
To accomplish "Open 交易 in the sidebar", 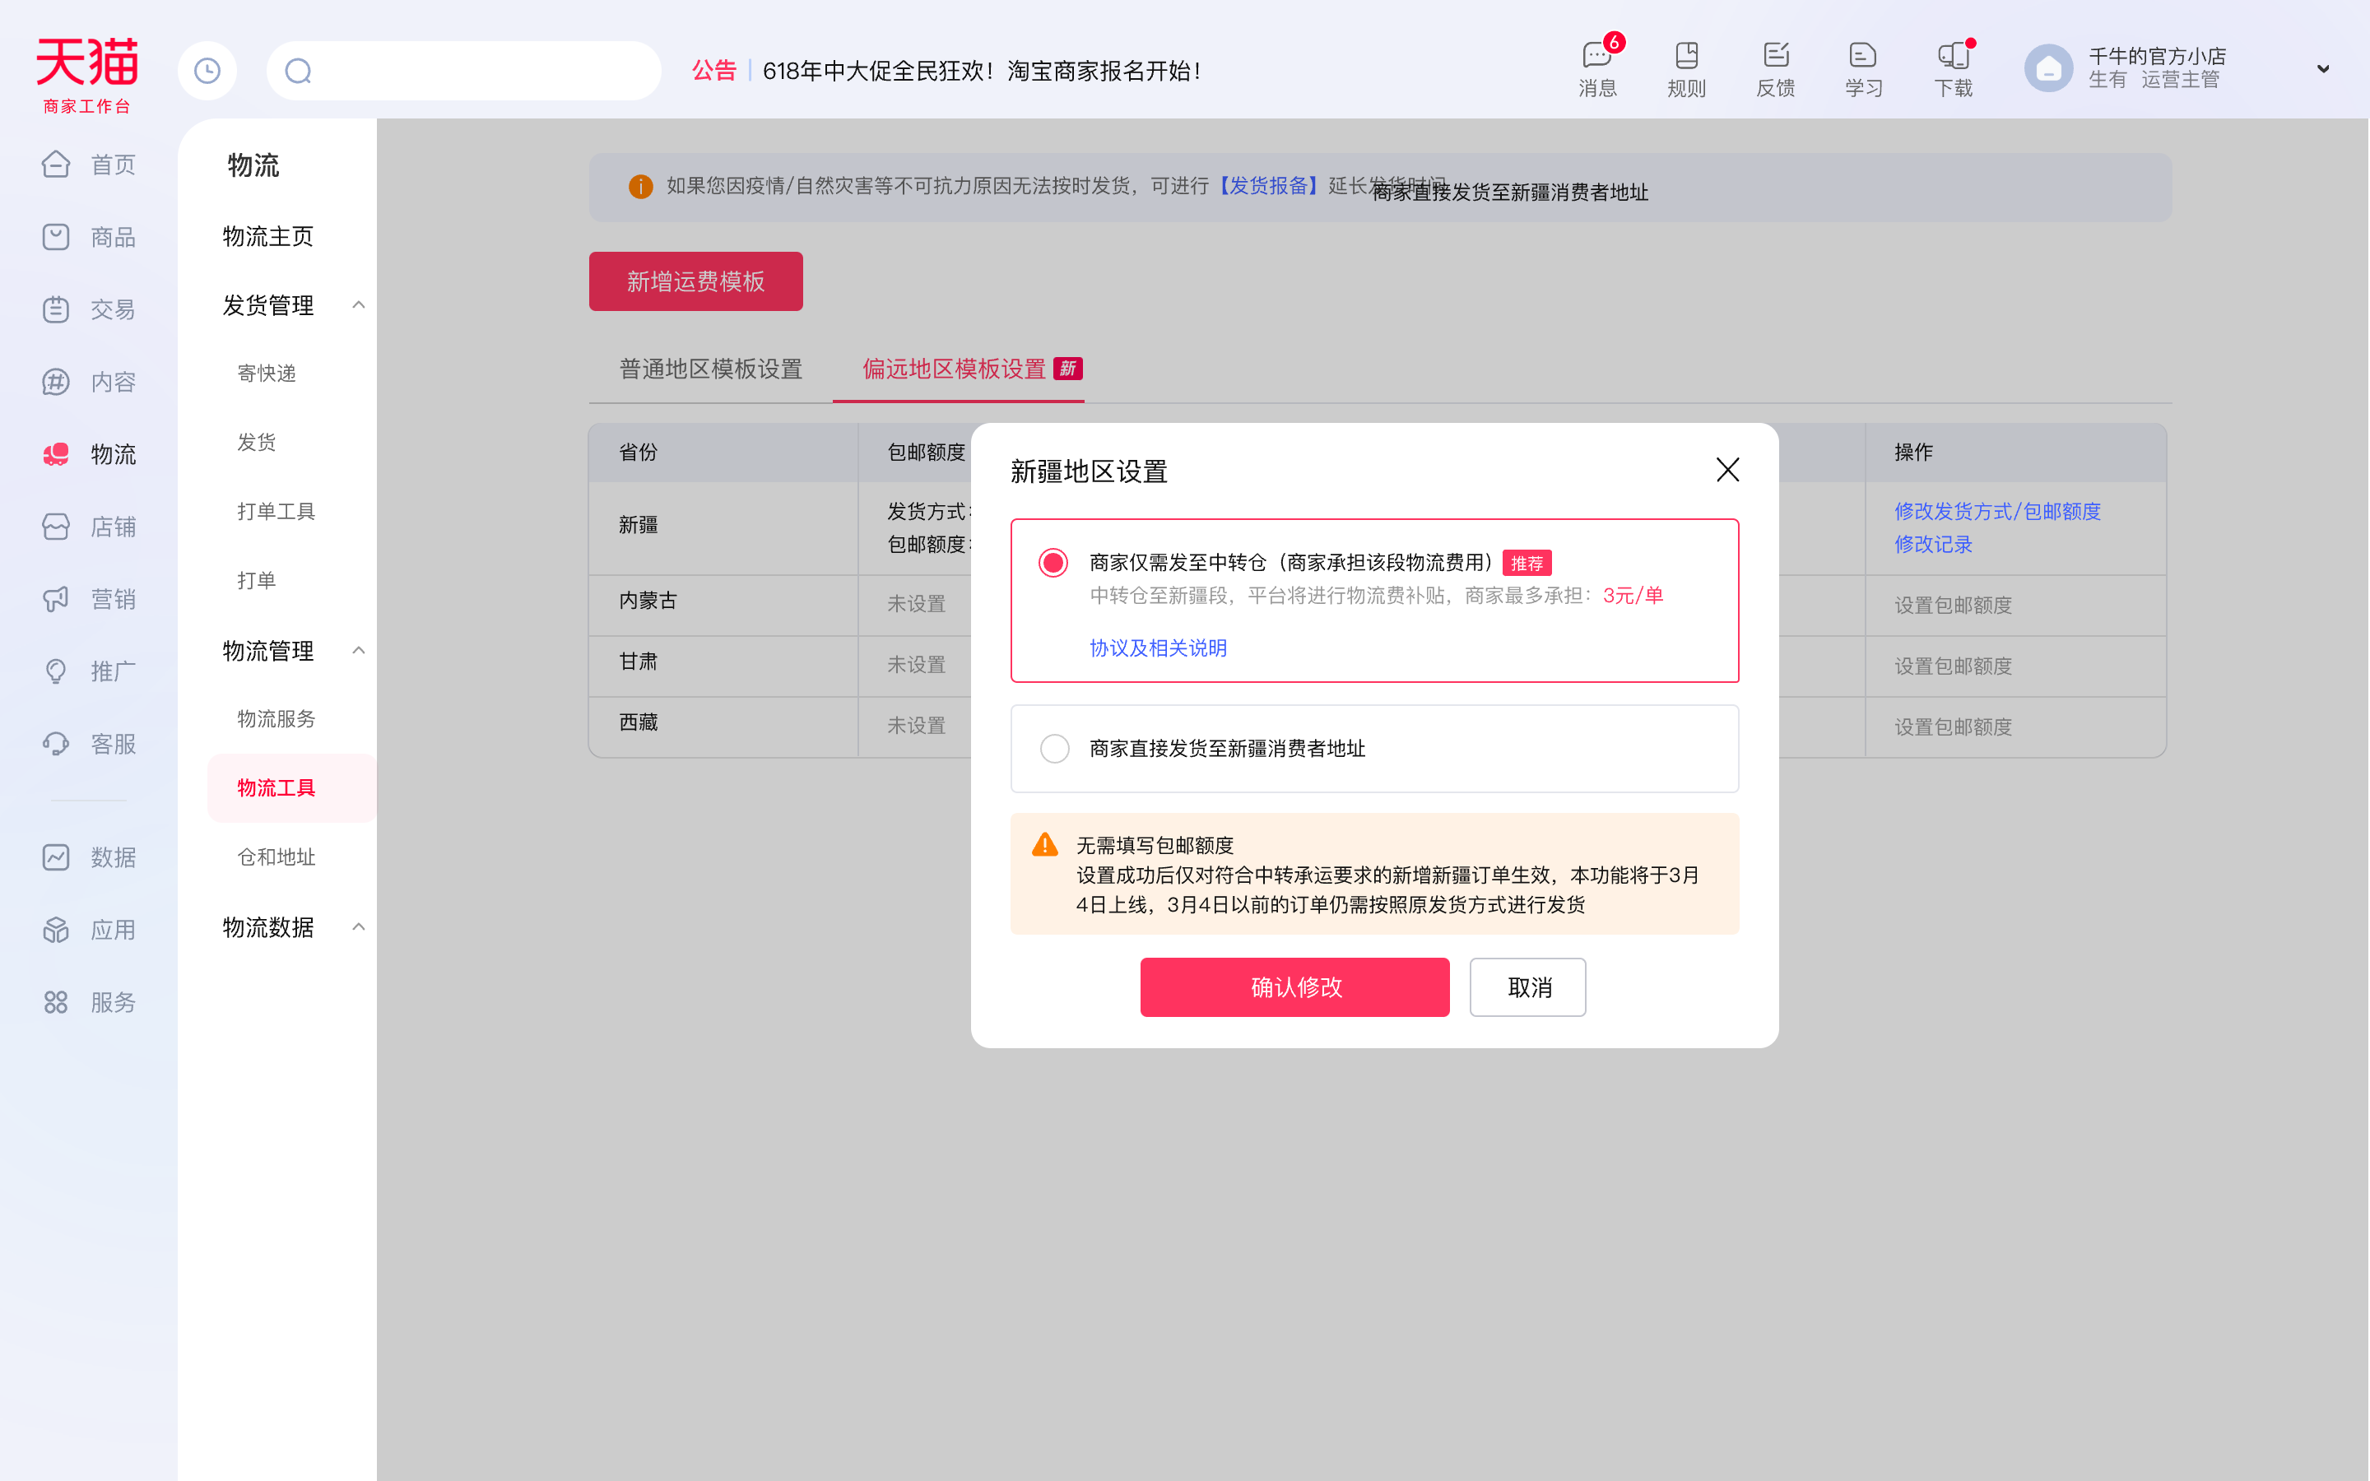I will (x=88, y=309).
